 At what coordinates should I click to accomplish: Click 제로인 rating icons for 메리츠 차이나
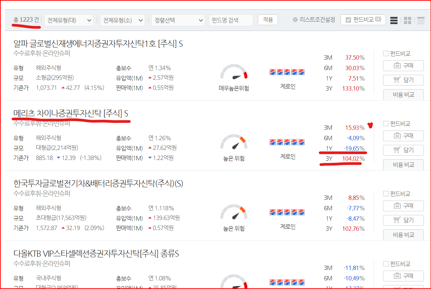point(287,142)
